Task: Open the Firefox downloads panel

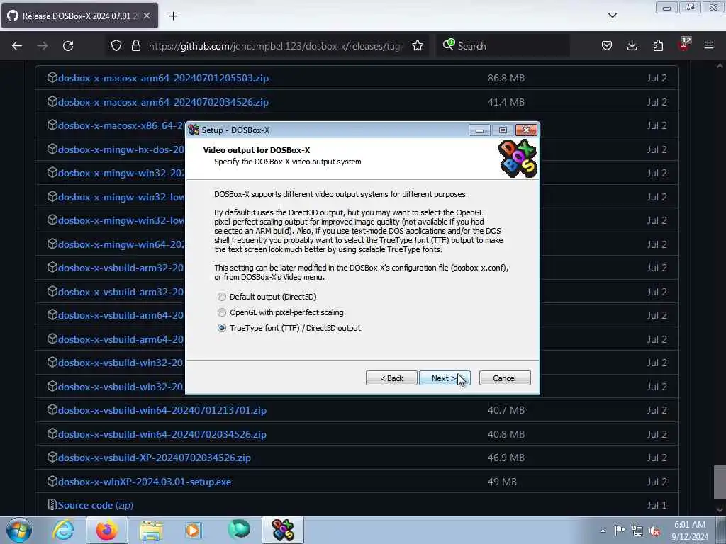Action: pyautogui.click(x=632, y=46)
